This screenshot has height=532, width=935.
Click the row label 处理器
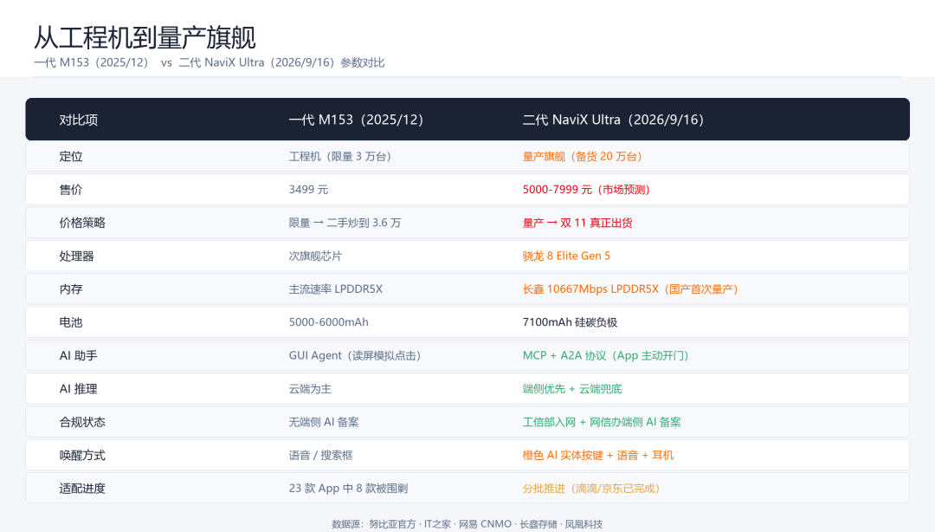[76, 256]
